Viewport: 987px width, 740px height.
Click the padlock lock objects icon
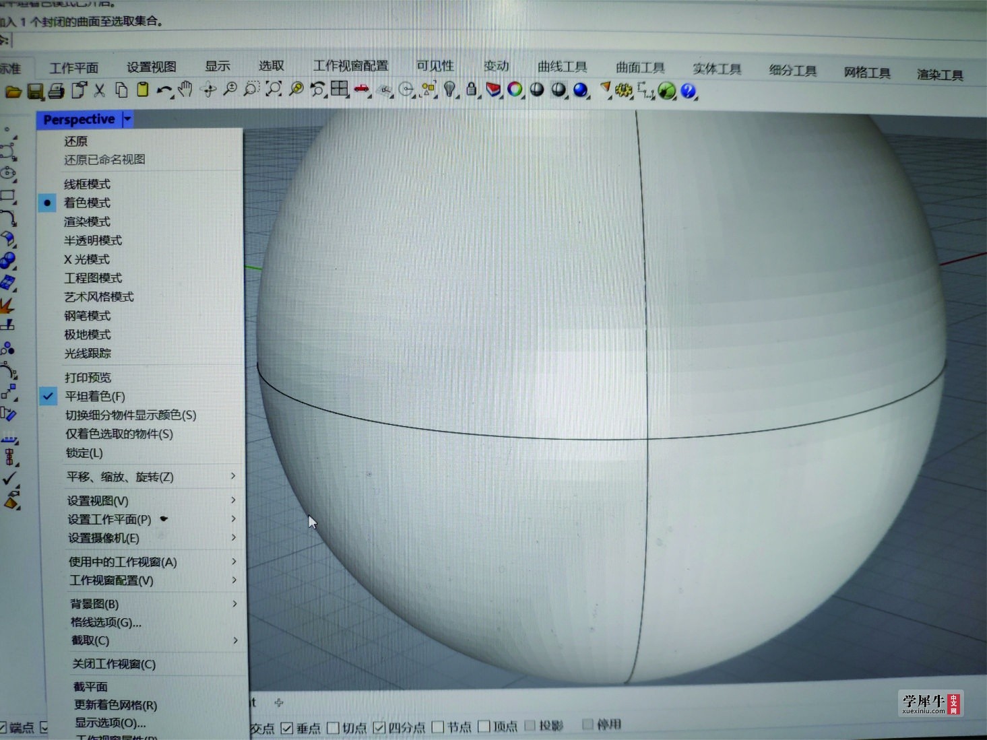click(471, 89)
